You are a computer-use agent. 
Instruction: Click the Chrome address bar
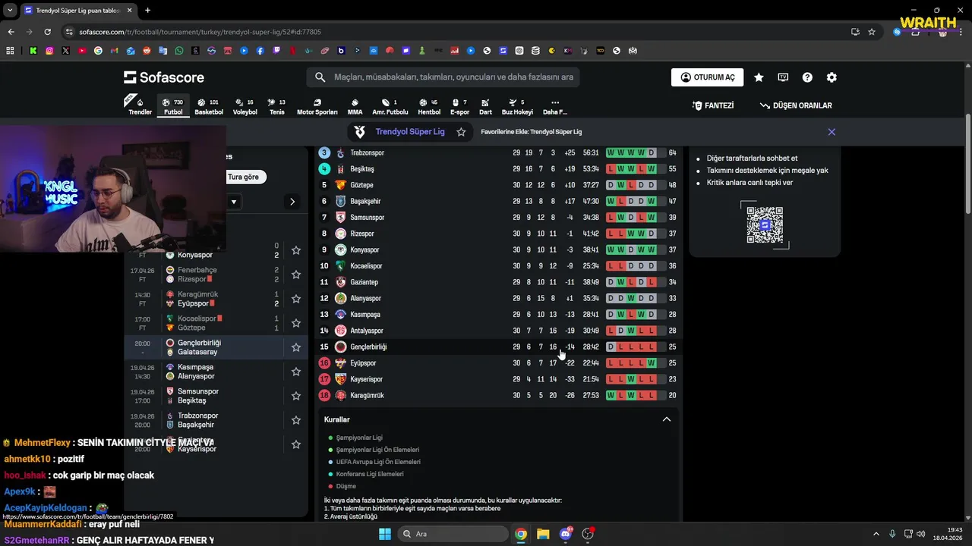(x=456, y=32)
